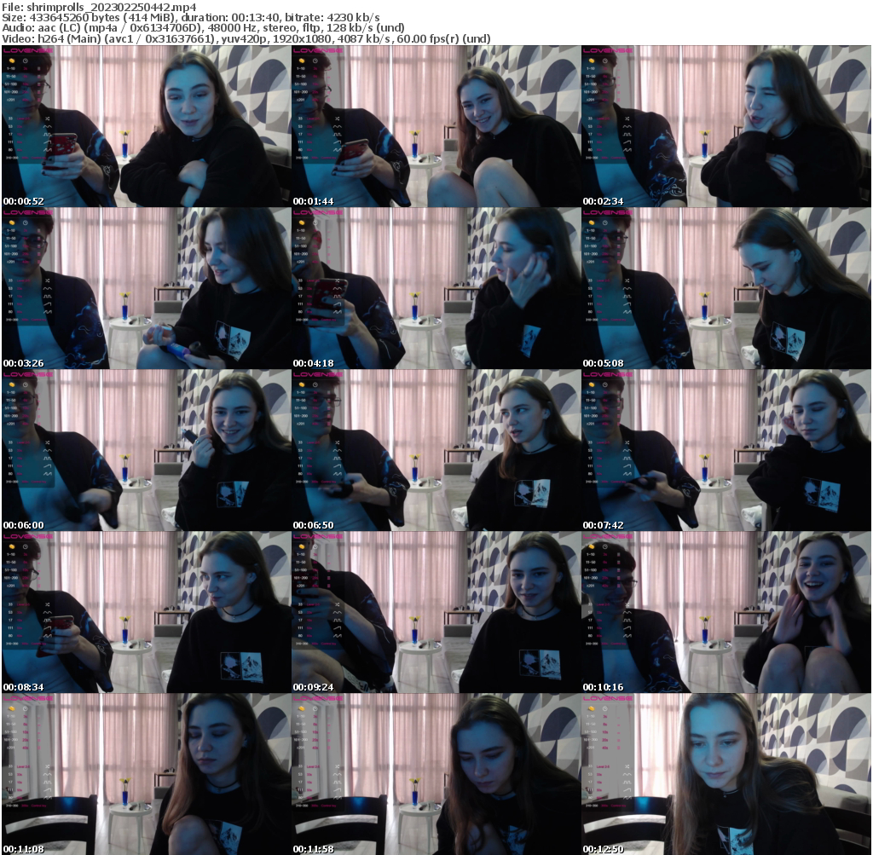
Task: Toggle the square next to the 101-200 tier
Action: click(x=38, y=92)
